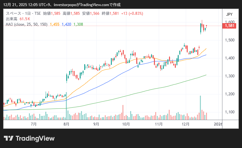Viewport: 242px width, 148px height.
Task: Click the blue 1,420 moving average value
Action: coord(66,24)
